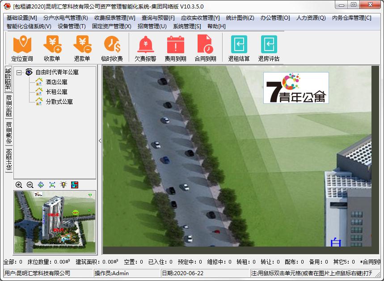Click the light bulb icon below tree
The image size is (384, 281).
63,185
